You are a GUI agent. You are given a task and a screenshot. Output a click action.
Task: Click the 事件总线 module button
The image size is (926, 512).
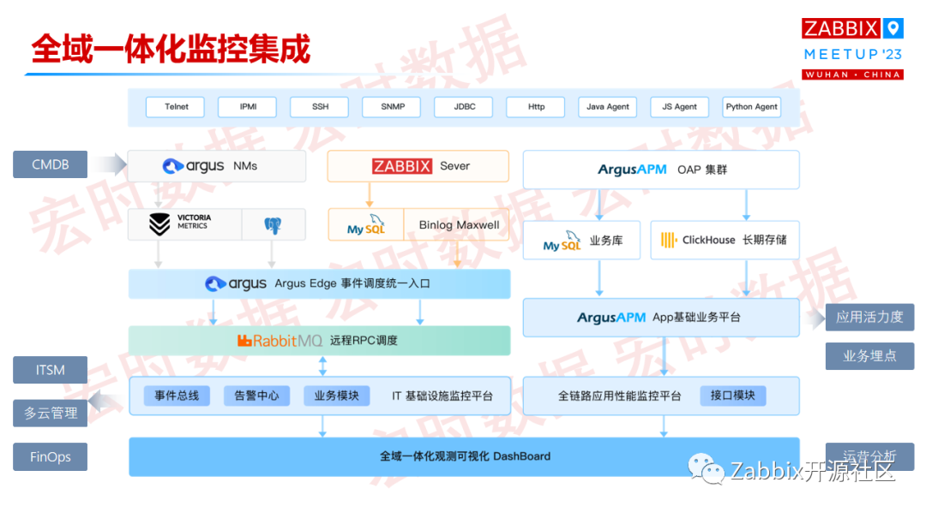[x=177, y=396]
